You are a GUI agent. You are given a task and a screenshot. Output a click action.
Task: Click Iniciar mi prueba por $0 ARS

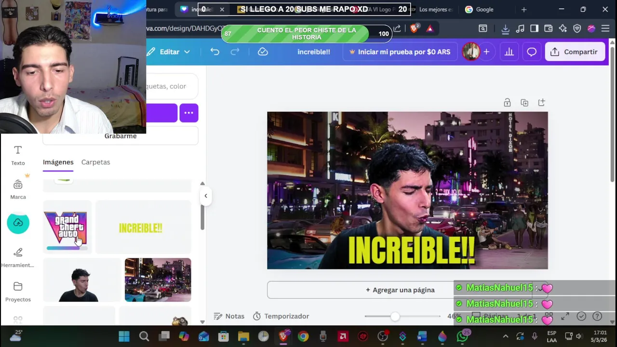(x=400, y=52)
